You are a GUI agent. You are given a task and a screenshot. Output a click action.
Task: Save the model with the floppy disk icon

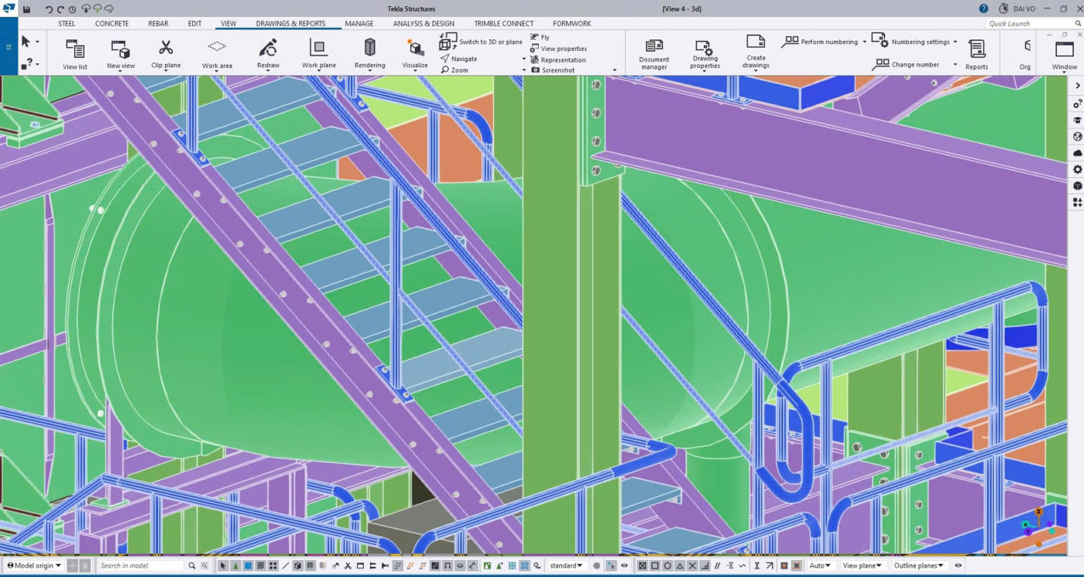tap(26, 9)
